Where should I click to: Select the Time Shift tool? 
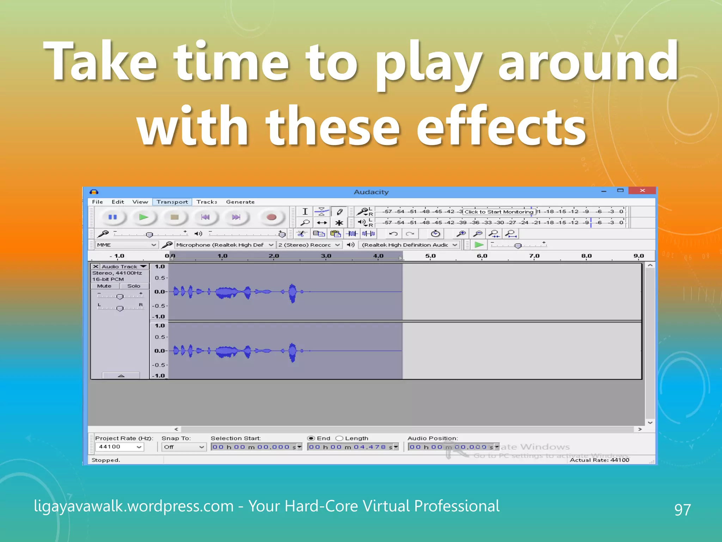click(x=322, y=223)
